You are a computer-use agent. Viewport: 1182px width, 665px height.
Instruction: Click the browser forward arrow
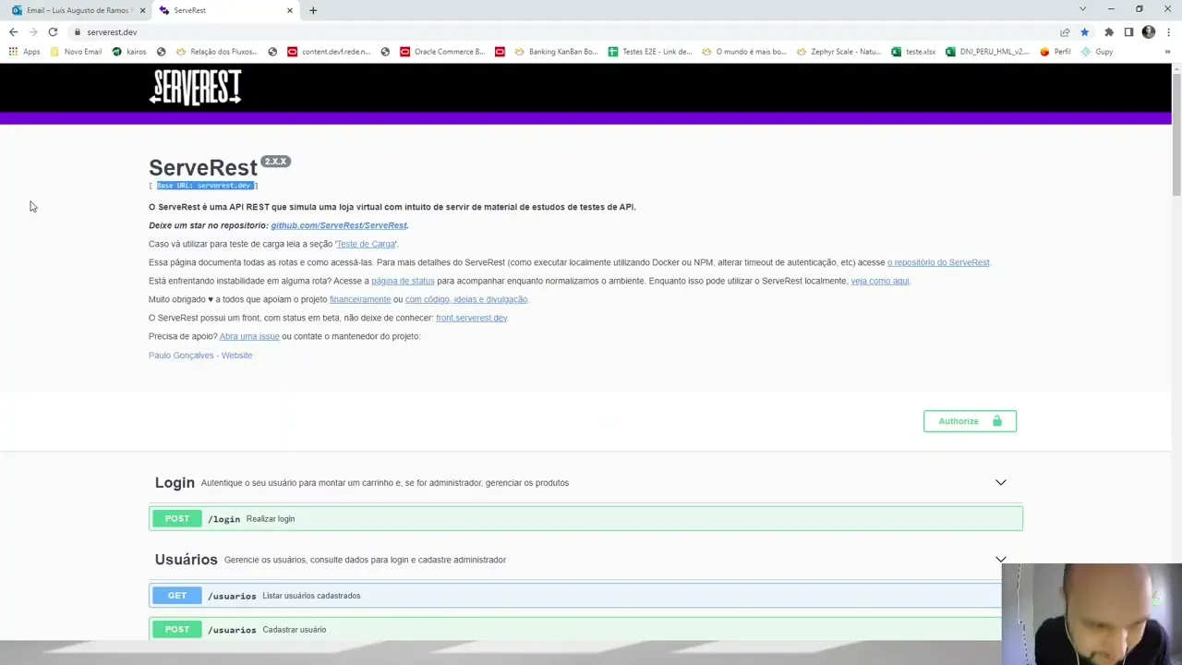[x=33, y=32]
